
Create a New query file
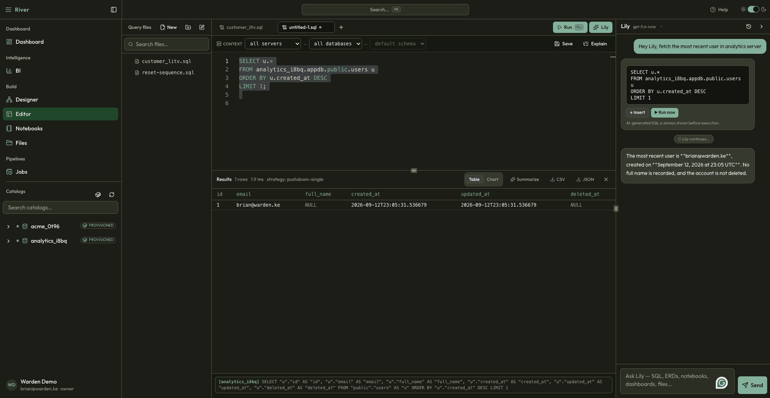(x=168, y=27)
